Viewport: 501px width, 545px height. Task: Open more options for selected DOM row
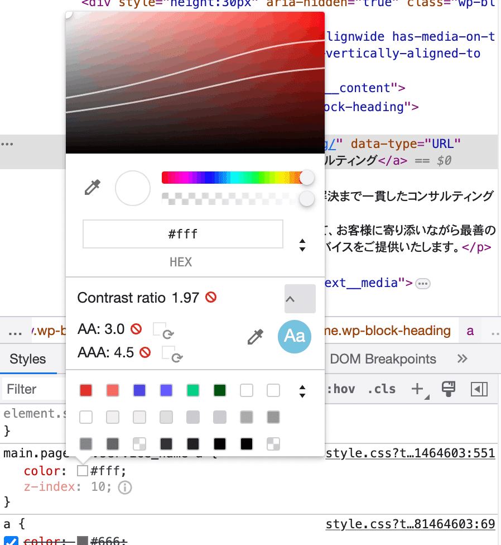point(7,144)
